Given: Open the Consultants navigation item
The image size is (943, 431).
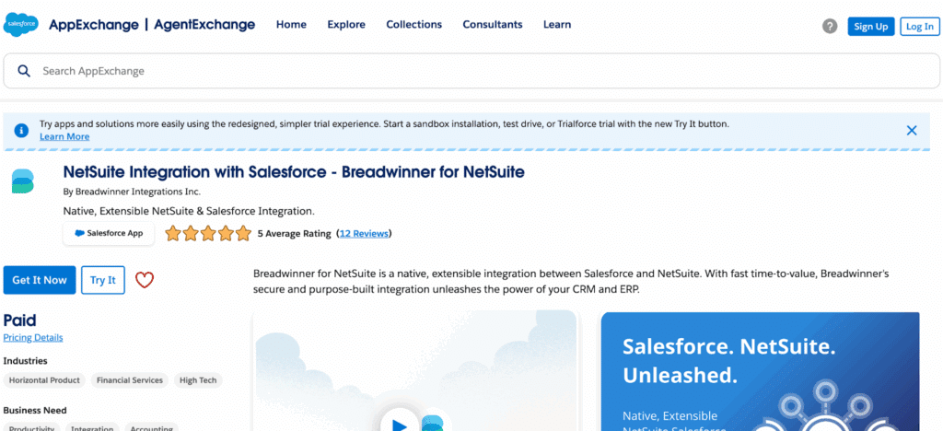Looking at the screenshot, I should tap(492, 25).
